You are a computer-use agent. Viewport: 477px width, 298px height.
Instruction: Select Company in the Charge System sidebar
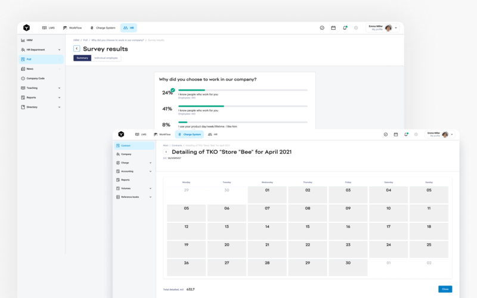click(x=126, y=154)
